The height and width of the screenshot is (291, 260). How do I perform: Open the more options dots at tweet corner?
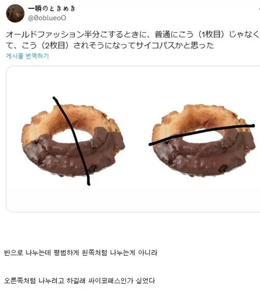click(259, 9)
